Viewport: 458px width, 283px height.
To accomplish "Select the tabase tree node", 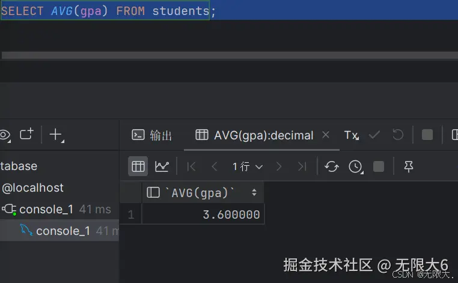I will point(19,166).
